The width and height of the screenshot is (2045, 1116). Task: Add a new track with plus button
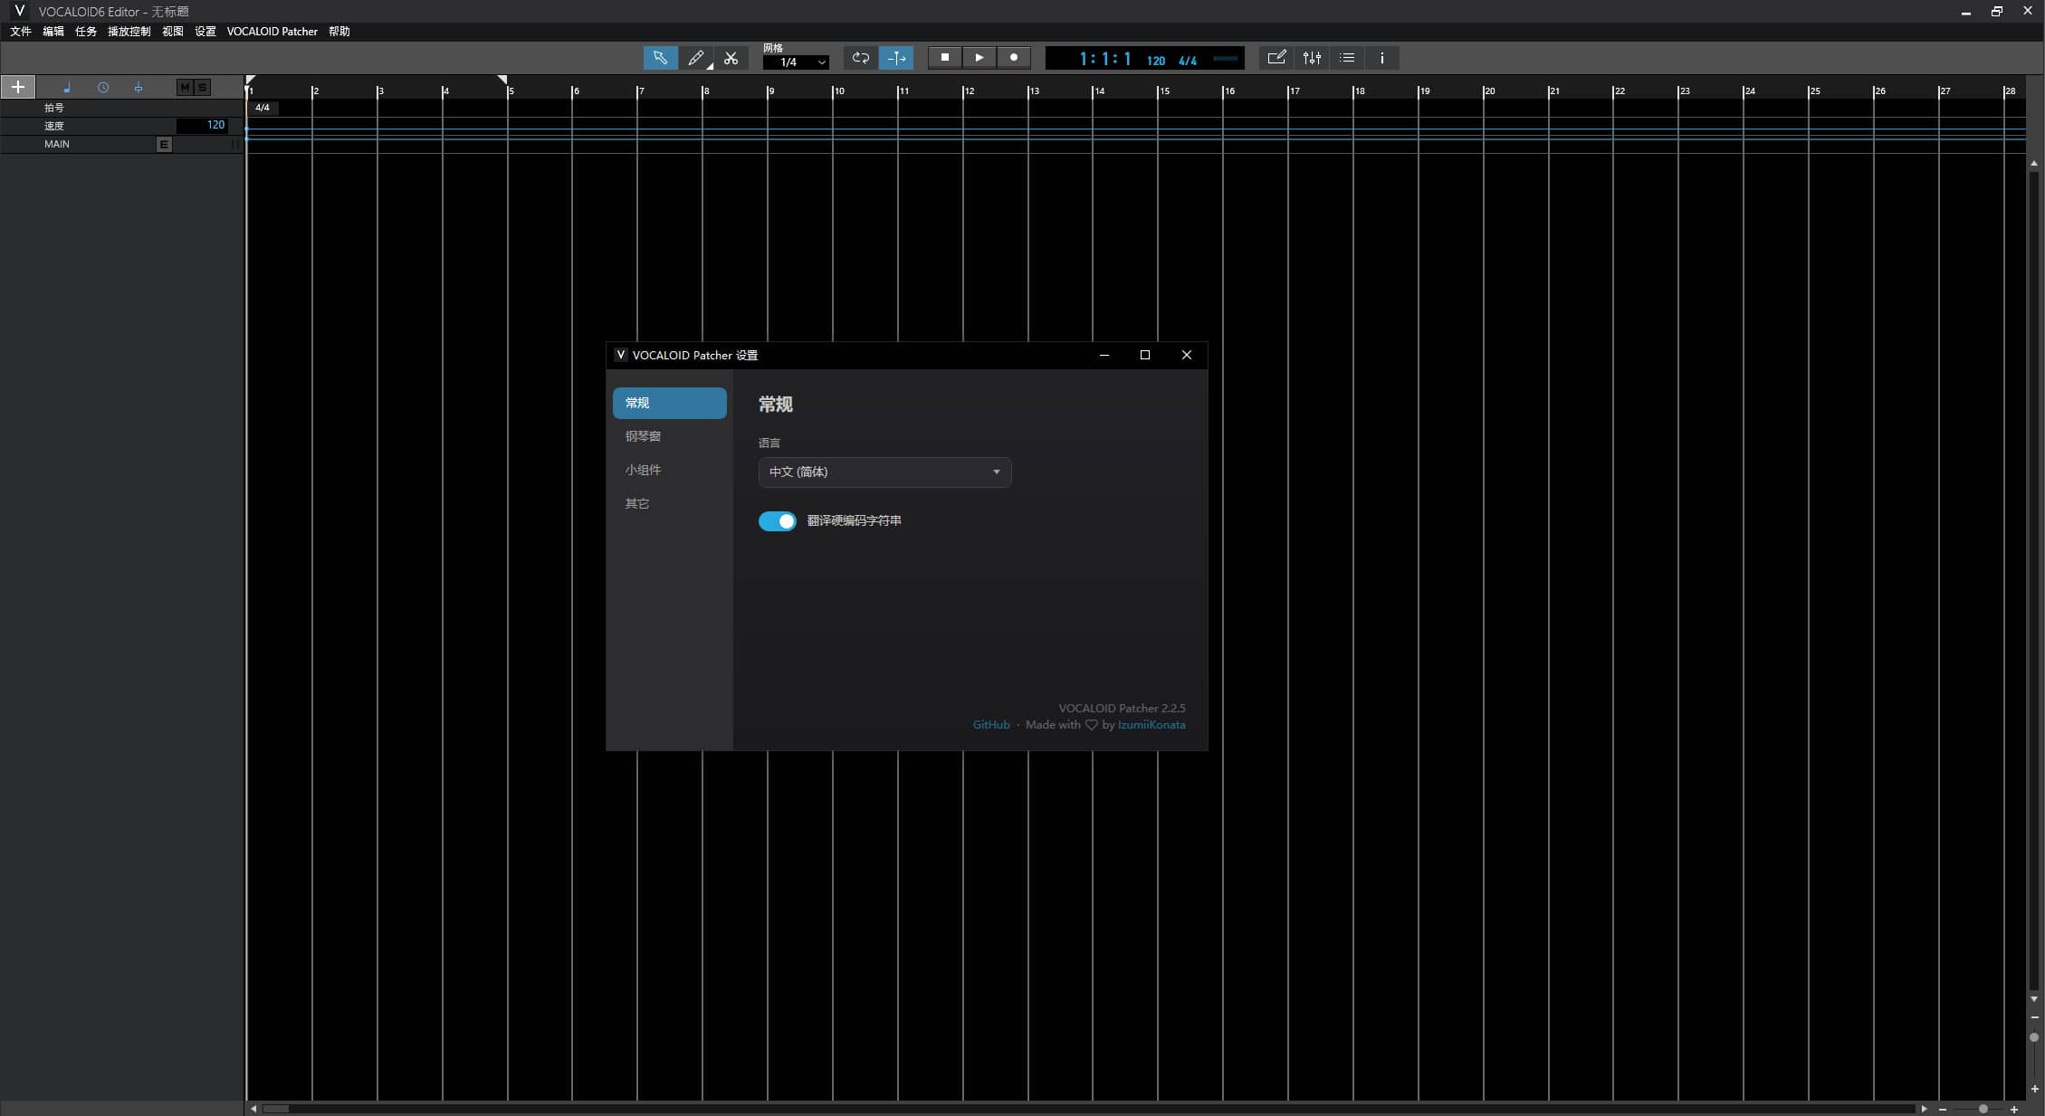tap(17, 87)
